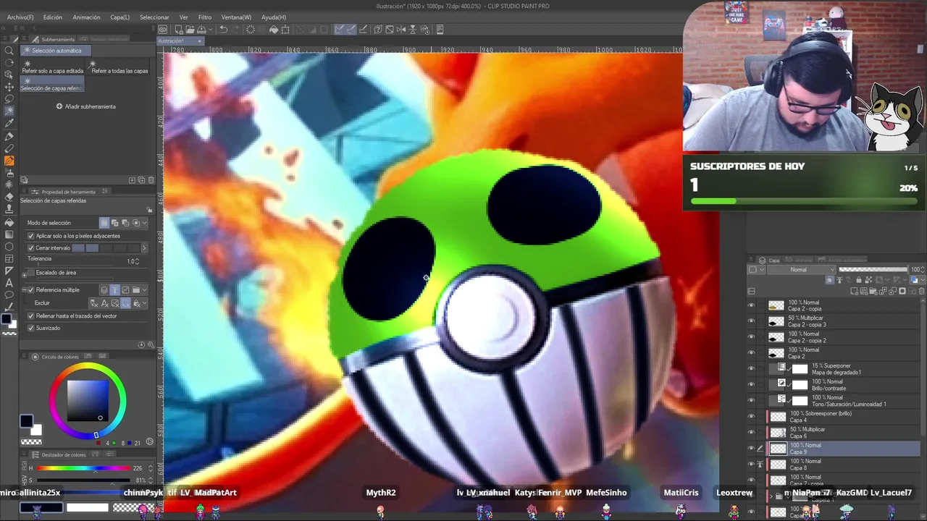Image resolution: width=927 pixels, height=521 pixels.
Task: Select the Eyedropper tool
Action: point(9,124)
